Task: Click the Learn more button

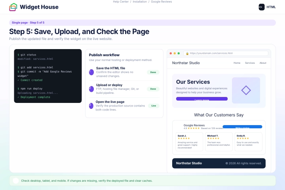Action: (x=202, y=99)
